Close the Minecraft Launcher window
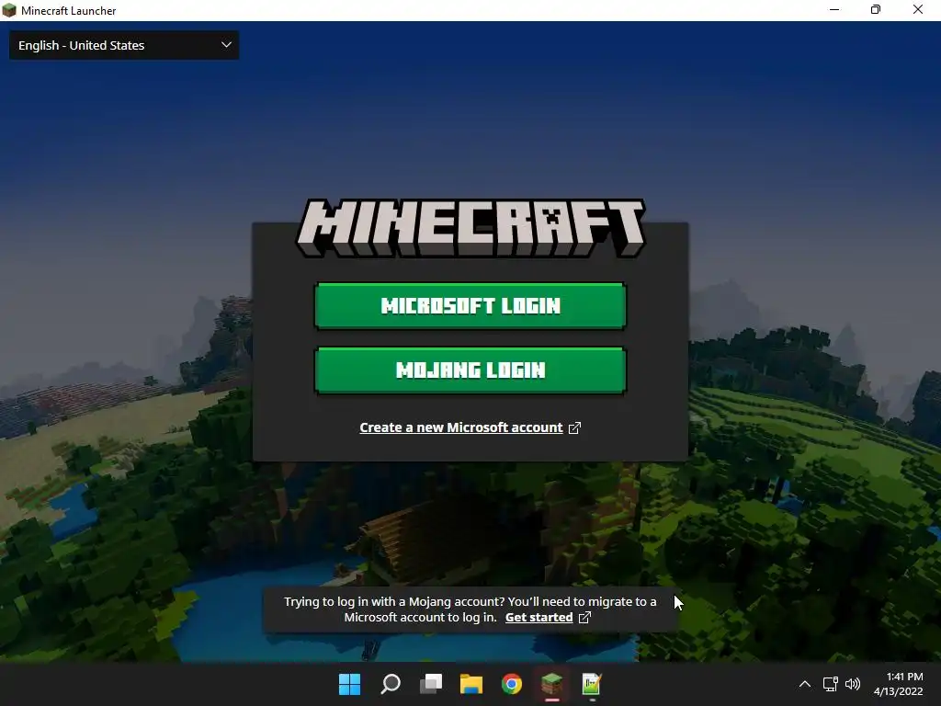Screen dimensions: 941x706 (x=918, y=9)
